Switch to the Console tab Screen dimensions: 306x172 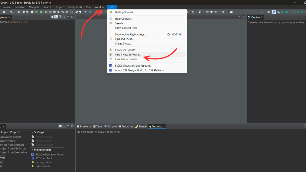click(x=110, y=127)
